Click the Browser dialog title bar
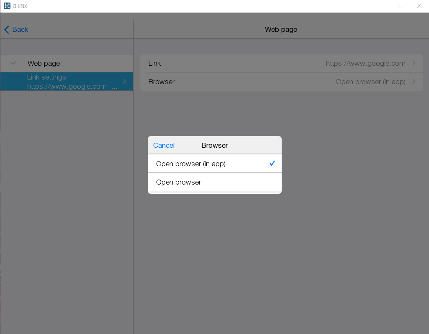 214,145
